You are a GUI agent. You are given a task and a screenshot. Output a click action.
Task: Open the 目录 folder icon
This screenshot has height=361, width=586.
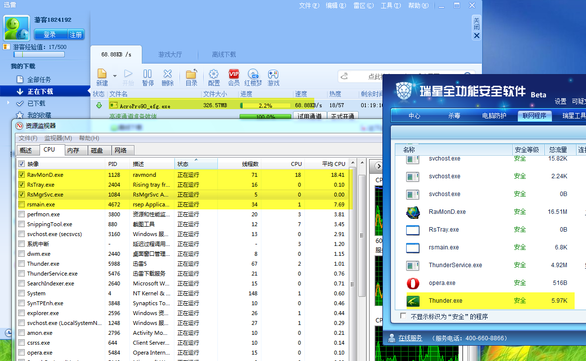point(191,75)
